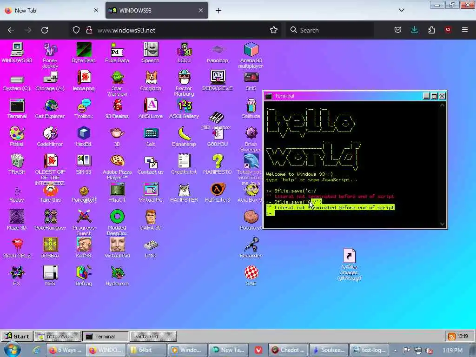The image size is (476, 357).
Task: Select the System (C:) drive icon
Action: coord(17,83)
